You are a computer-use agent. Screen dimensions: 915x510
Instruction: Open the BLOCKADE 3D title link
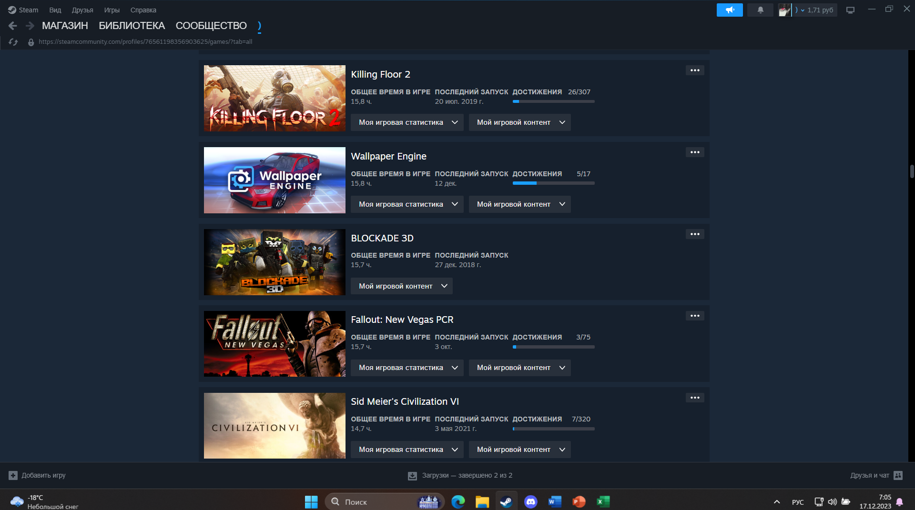click(x=382, y=238)
